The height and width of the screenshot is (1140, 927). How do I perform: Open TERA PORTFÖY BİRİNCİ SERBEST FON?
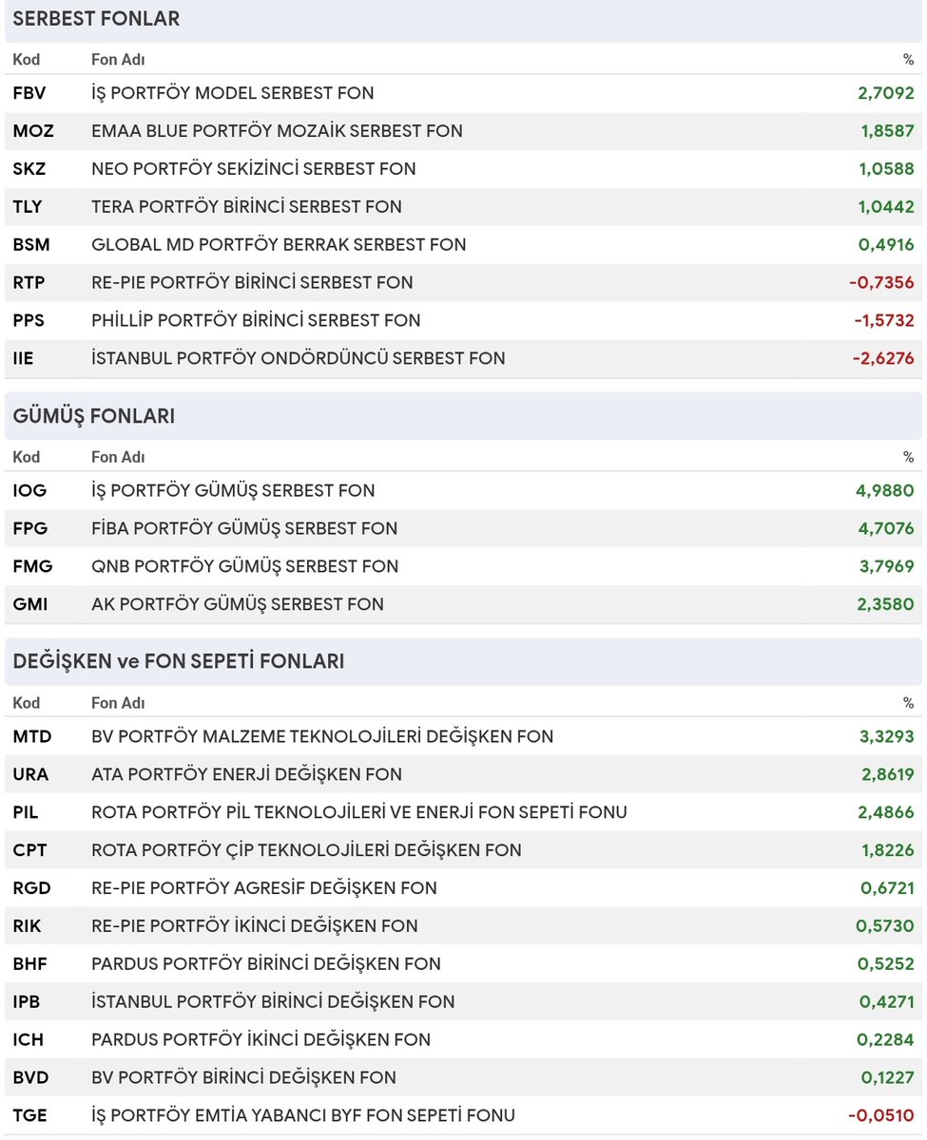click(246, 207)
